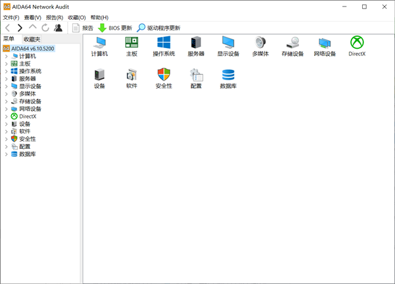Image resolution: width=395 pixels, height=284 pixels.
Task: Open the 存储设备 storage icon
Action: pos(293,43)
